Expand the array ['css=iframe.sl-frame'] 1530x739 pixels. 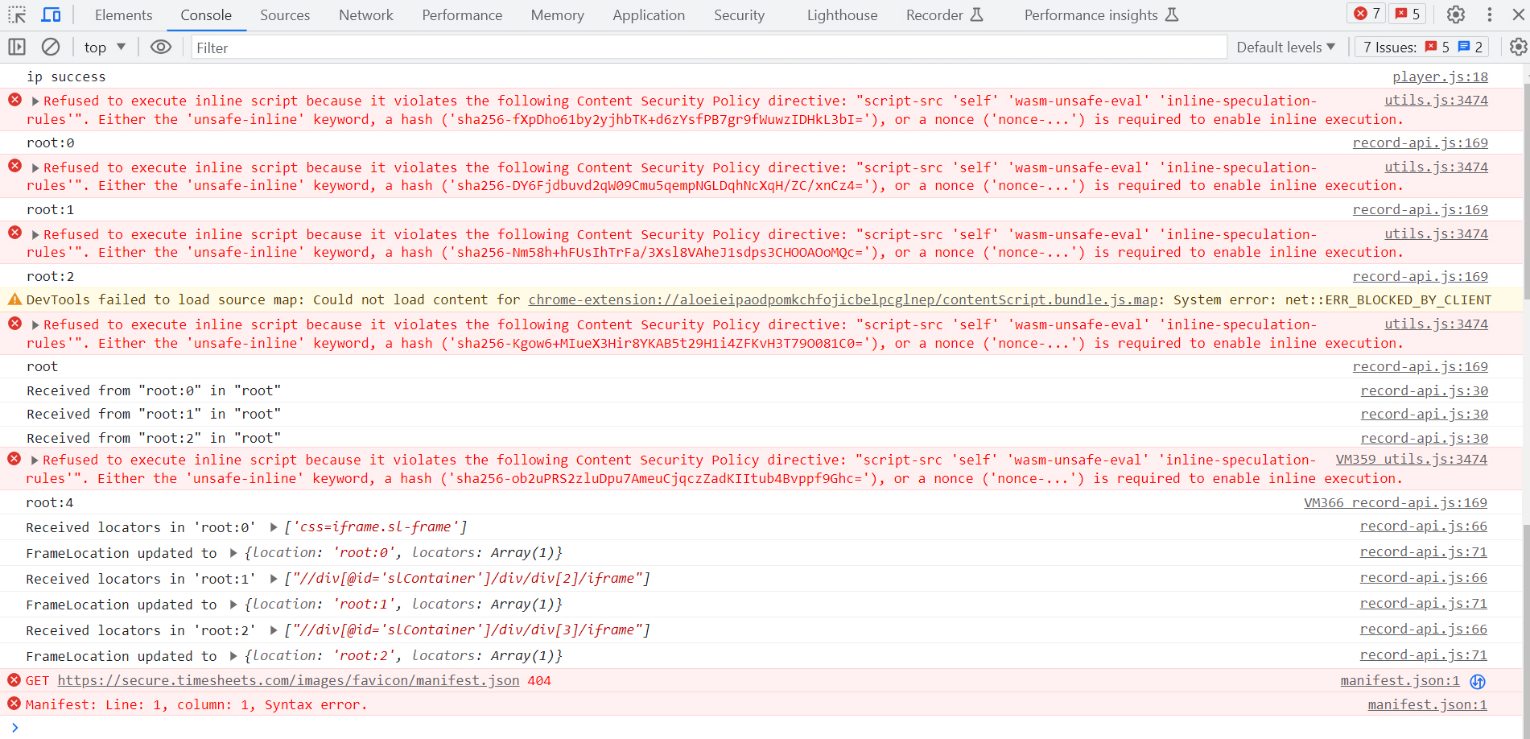[x=274, y=527]
